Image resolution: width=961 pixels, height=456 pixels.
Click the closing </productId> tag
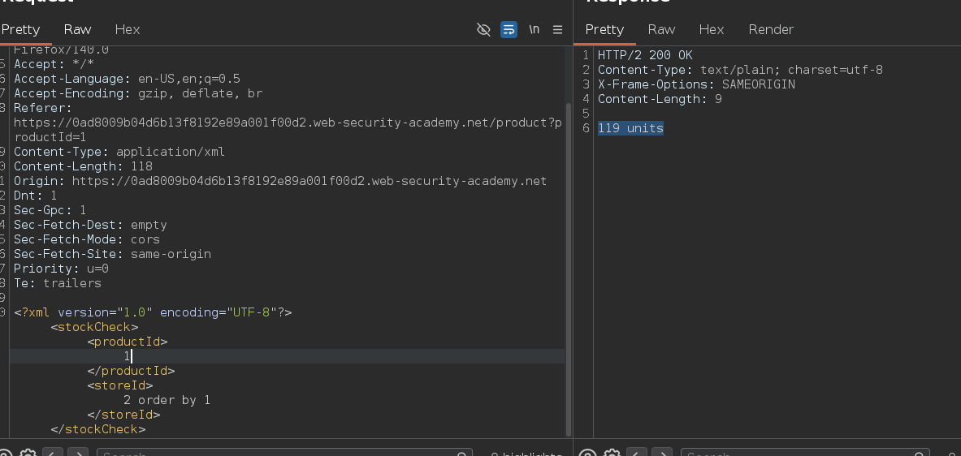[x=131, y=371]
